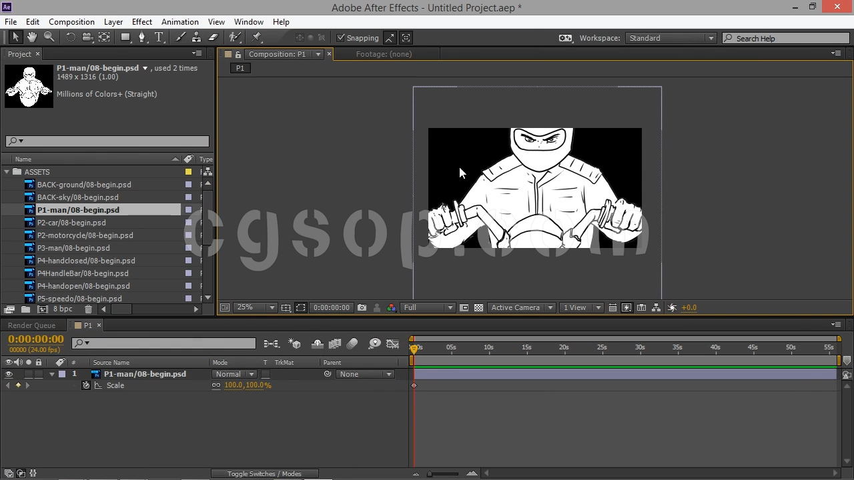Click the 8 bpc color depth button
This screenshot has width=854, height=480.
(63, 309)
